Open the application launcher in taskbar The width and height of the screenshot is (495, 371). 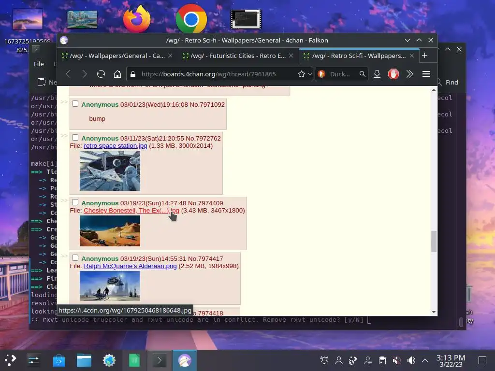[10, 360]
